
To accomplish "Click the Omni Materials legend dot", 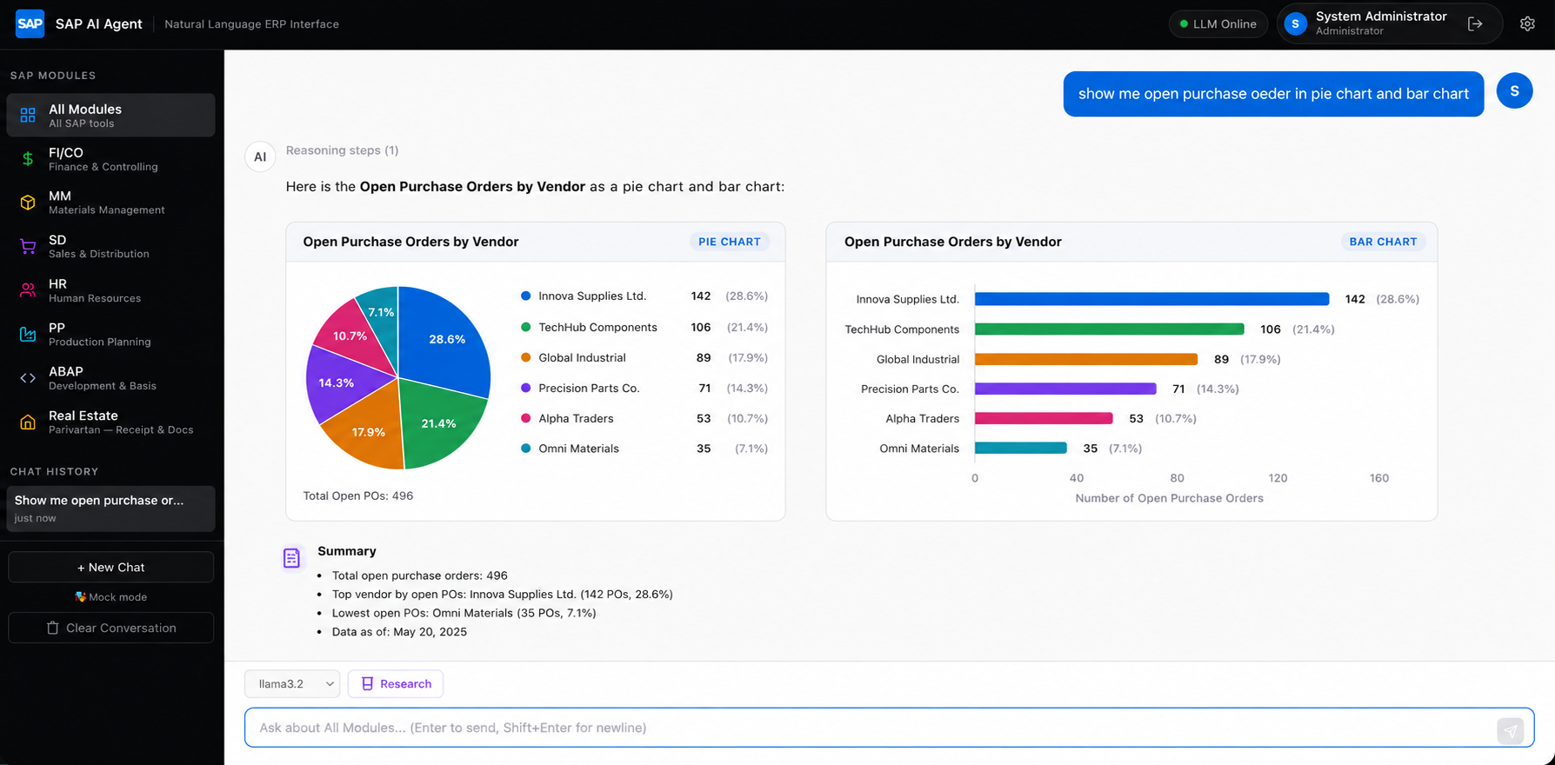I will tap(525, 449).
